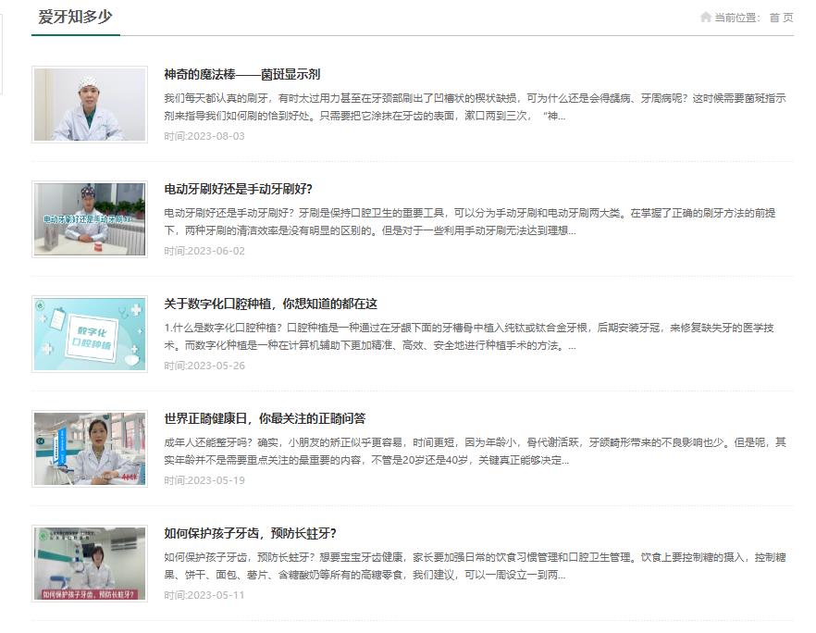The image size is (816, 633).
Task: Click thumbnail of the 菌斑显示剂 article
Action: [90, 104]
